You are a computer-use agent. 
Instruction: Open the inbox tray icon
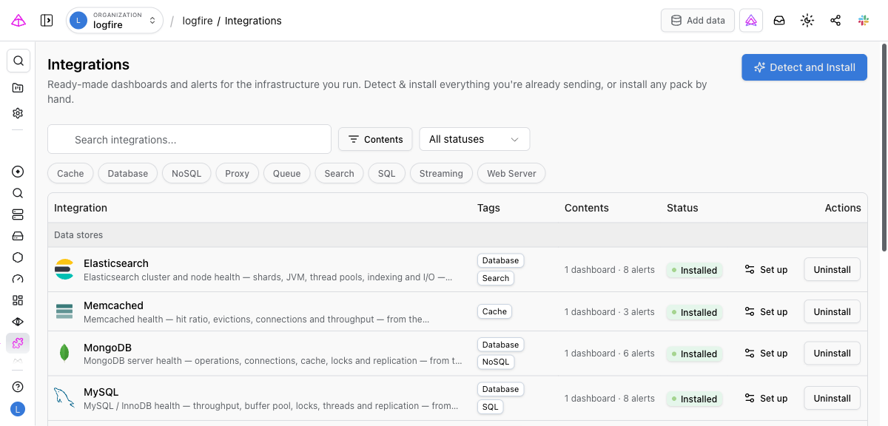(779, 21)
